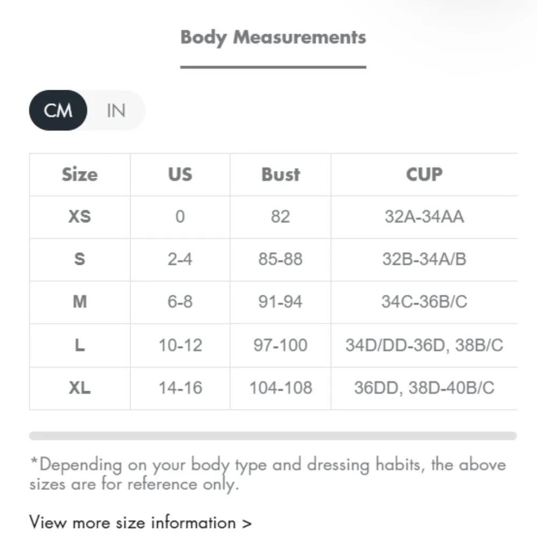Switch units to CM

(x=58, y=111)
